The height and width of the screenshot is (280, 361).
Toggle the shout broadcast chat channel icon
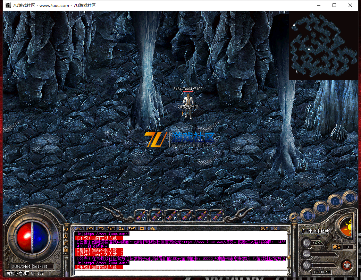pos(66,229)
